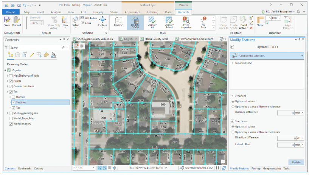Collapse the Tax group layer
309x175 pixels.
coord(7,92)
